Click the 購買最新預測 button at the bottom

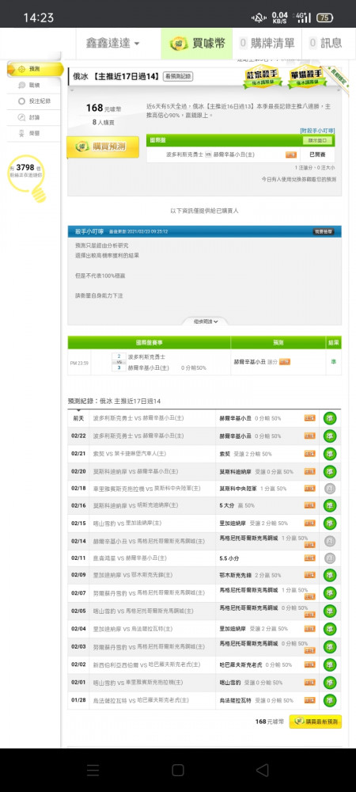click(x=316, y=722)
